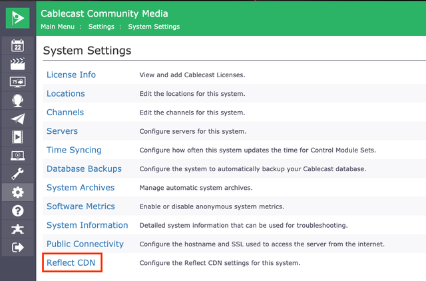Screen dimensions: 426x281
Task: Click the System Information description text
Action: 244,225
